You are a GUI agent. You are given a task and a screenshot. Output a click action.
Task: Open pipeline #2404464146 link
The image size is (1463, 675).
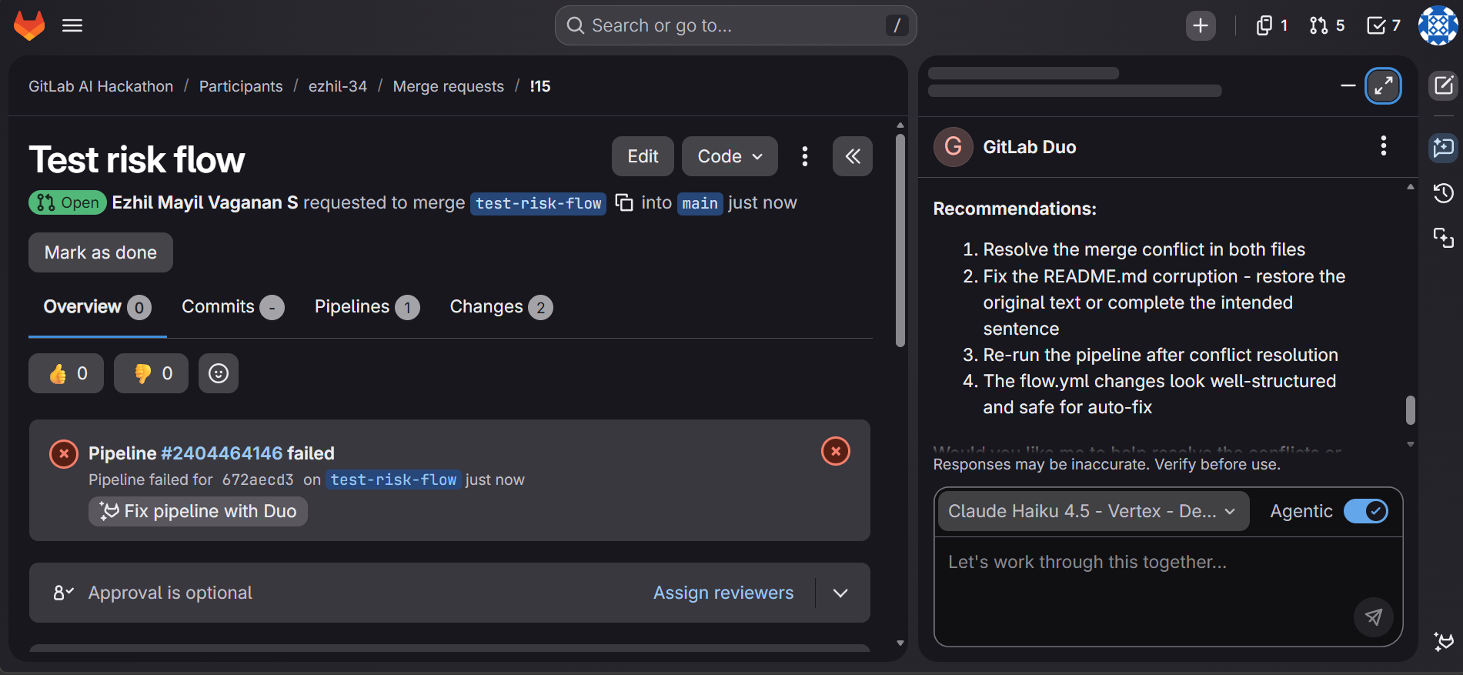click(222, 453)
